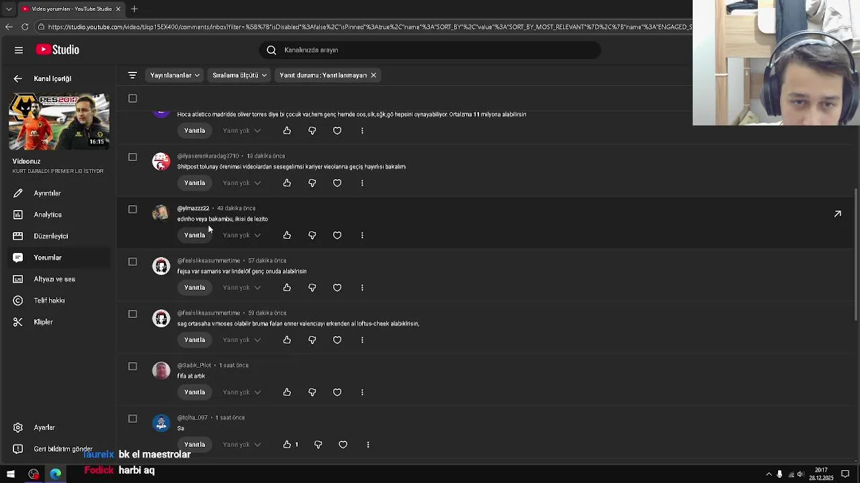Check the @tqlha_007 comment checkbox
This screenshot has width=860, height=483.
tap(132, 419)
